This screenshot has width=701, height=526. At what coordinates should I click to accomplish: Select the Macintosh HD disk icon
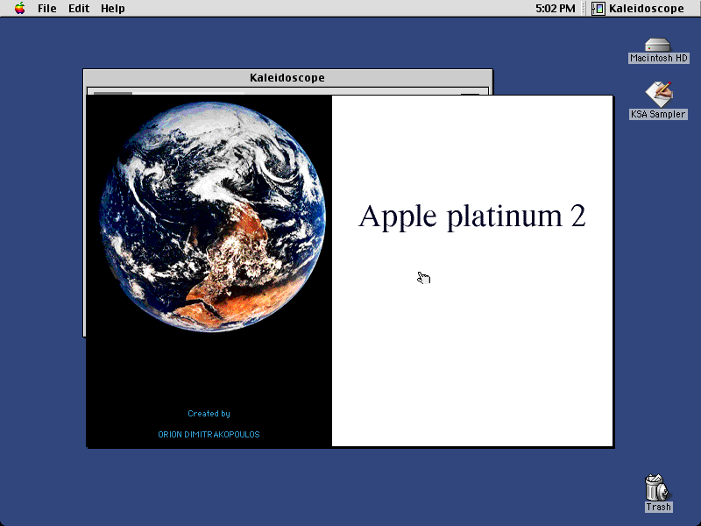click(658, 46)
